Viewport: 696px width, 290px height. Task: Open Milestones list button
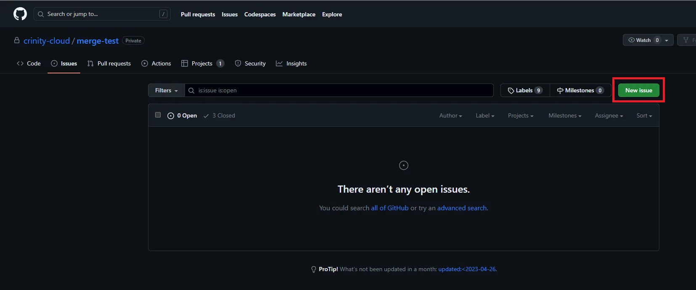(580, 90)
